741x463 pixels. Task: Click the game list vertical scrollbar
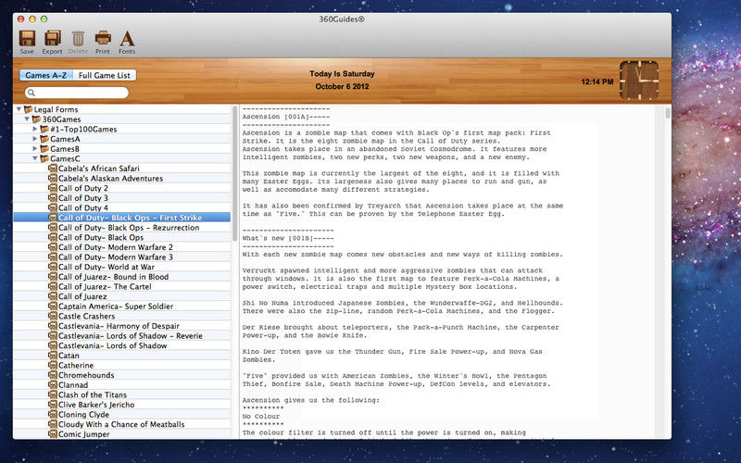coord(234,173)
